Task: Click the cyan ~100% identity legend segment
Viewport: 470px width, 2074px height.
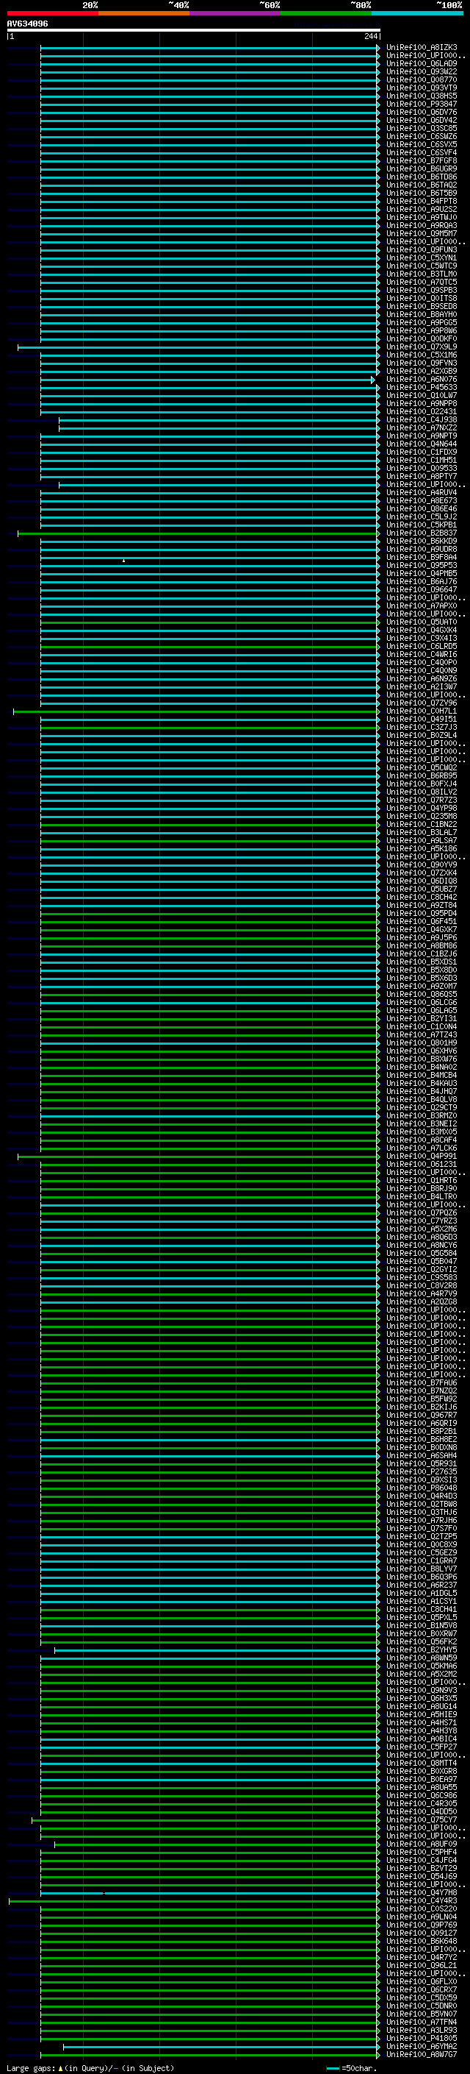Action: tap(417, 13)
